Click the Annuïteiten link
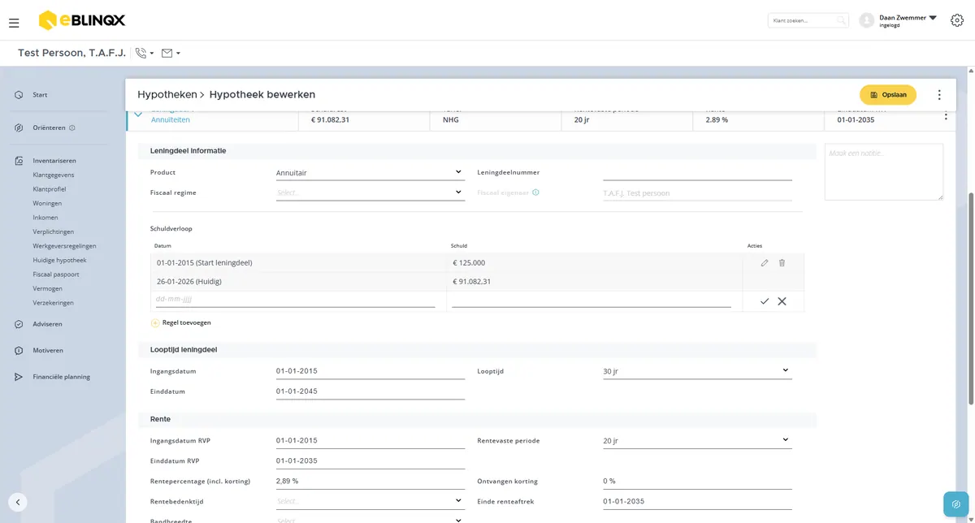Screen dimensions: 975x523 (171, 120)
